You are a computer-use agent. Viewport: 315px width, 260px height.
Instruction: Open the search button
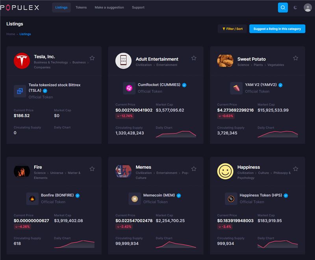(283, 7)
